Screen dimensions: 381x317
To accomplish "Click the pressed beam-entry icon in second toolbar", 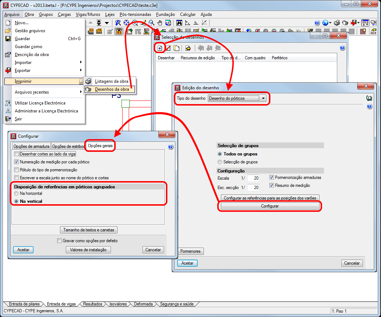I will 119,31.
